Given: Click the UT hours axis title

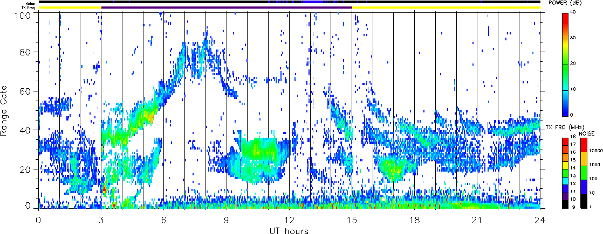Looking at the screenshot, I should click(289, 231).
